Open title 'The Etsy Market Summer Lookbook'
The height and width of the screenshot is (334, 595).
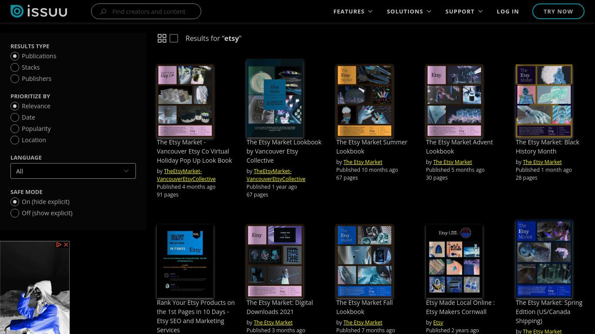pyautogui.click(x=372, y=147)
